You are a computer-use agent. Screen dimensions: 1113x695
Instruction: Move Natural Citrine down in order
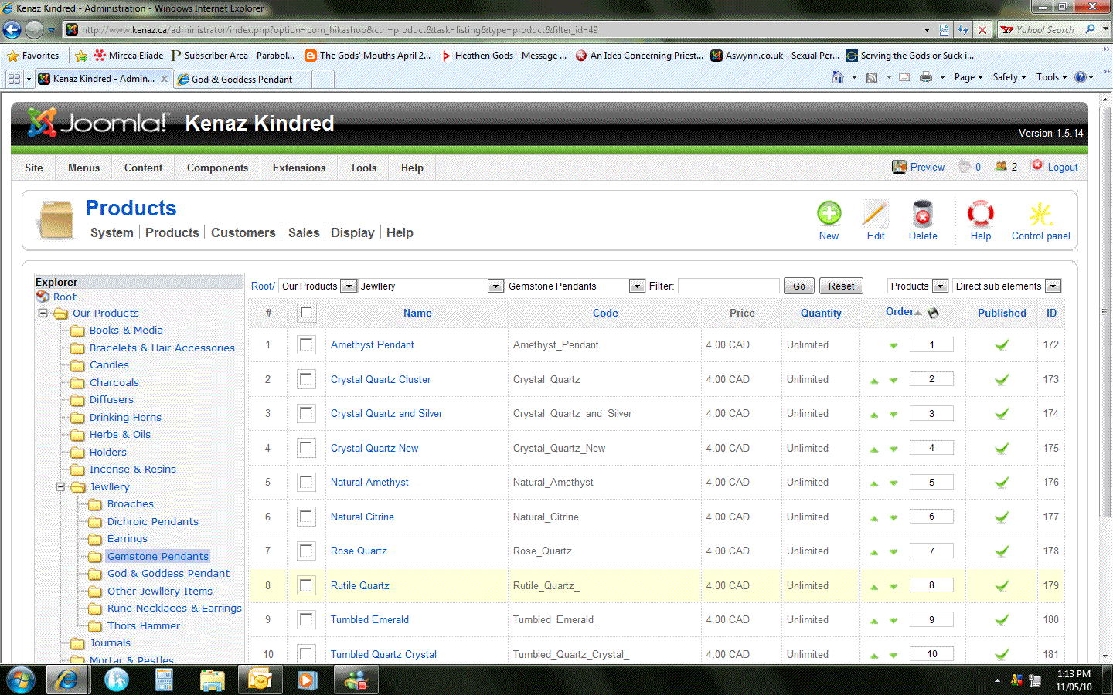click(x=893, y=518)
